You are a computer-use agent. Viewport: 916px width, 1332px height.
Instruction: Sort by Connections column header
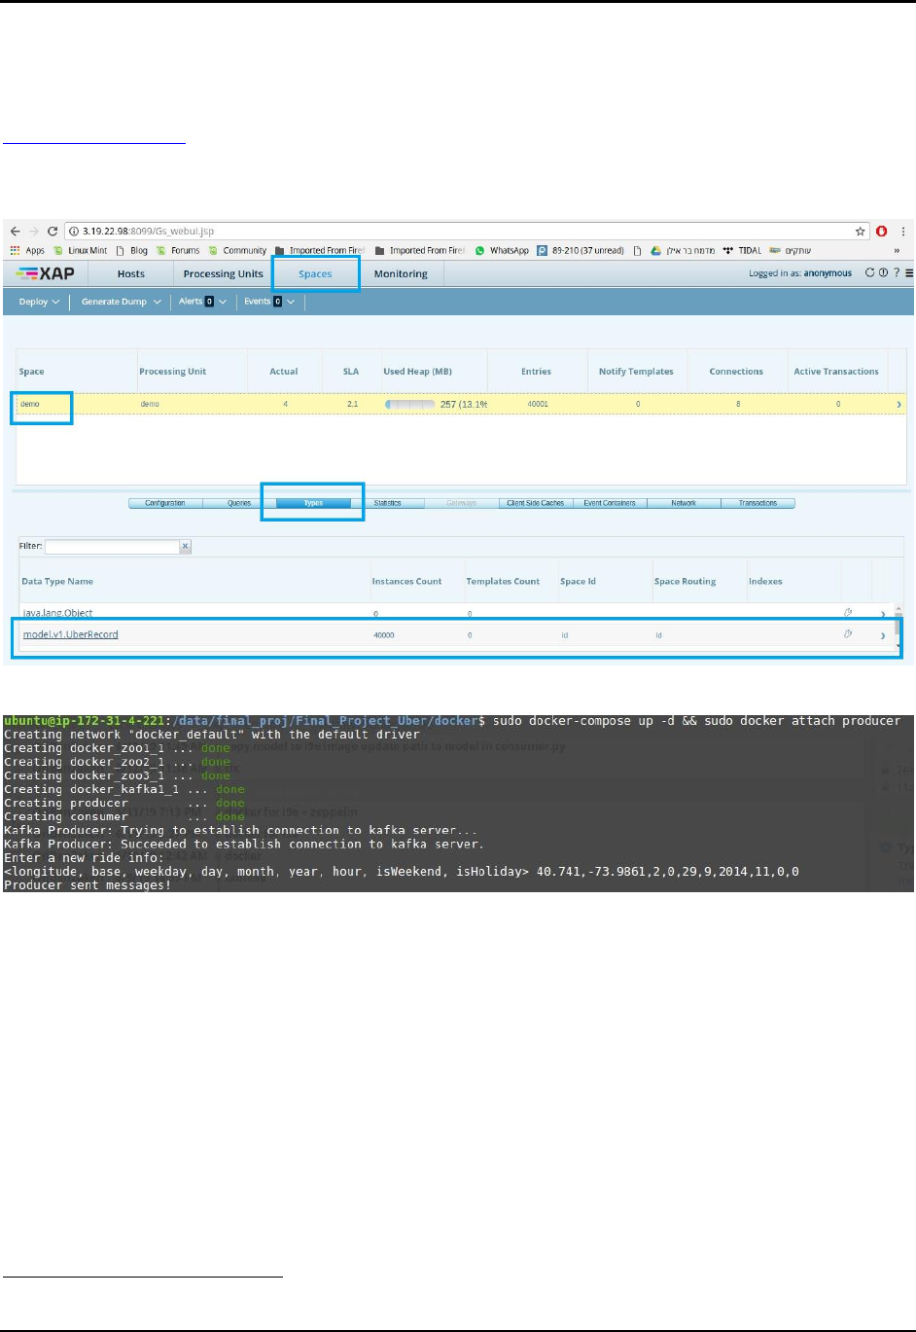tap(736, 372)
